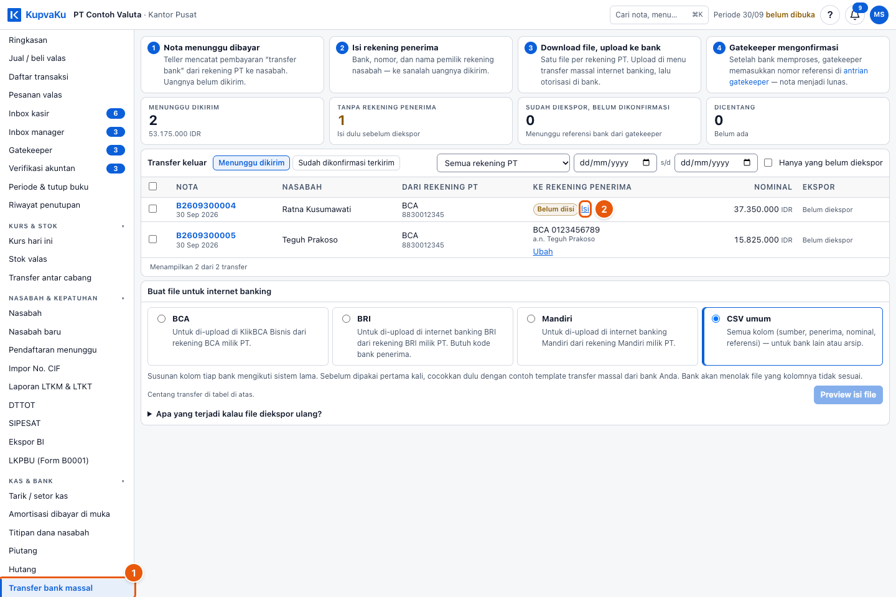Open Inbox kasir in the sidebar
The width and height of the screenshot is (896, 597).
[67, 114]
